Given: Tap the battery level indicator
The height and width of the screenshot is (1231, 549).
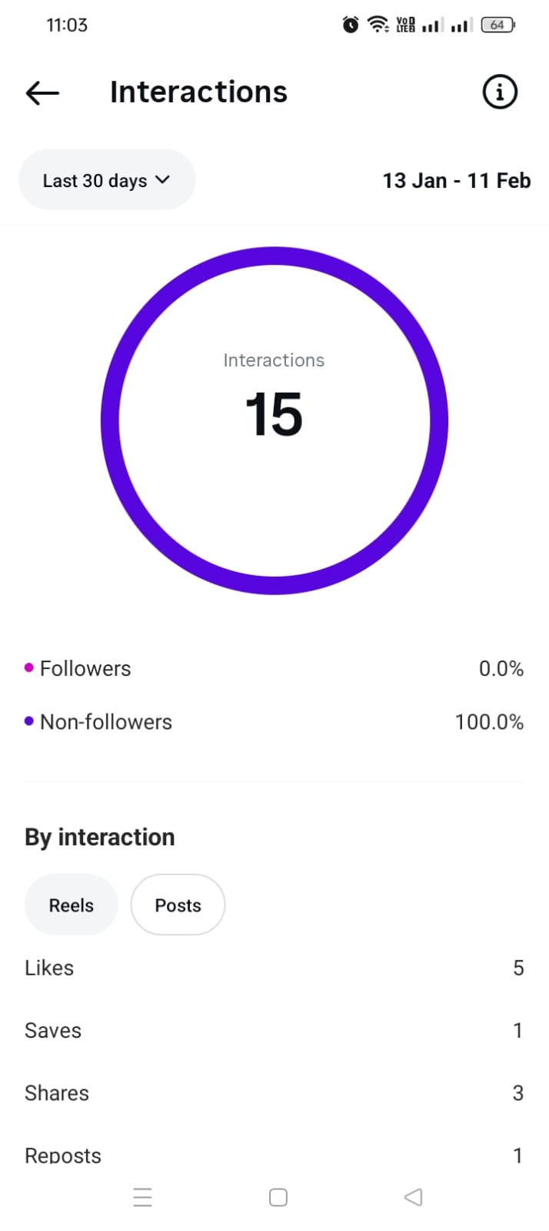Looking at the screenshot, I should point(497,25).
